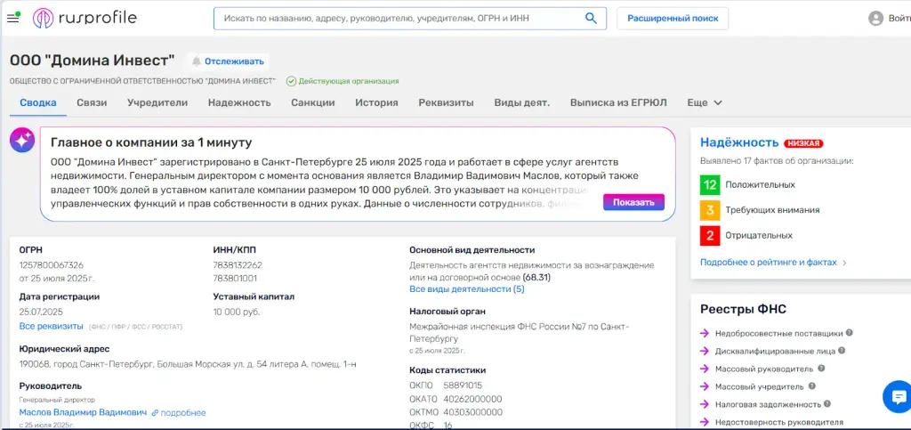Click help icon next to Недобросовестные поставщики
911x430 pixels.
(849, 333)
